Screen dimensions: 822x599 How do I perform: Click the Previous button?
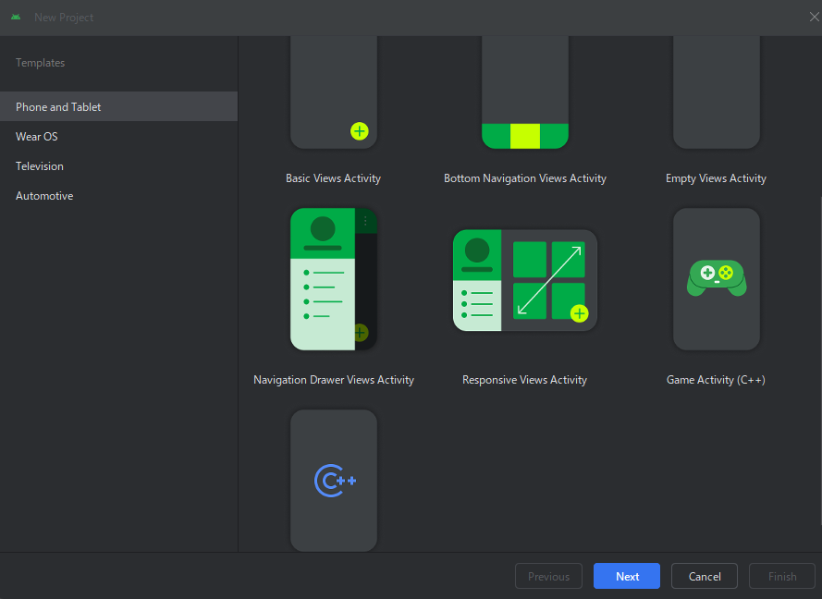(x=549, y=576)
